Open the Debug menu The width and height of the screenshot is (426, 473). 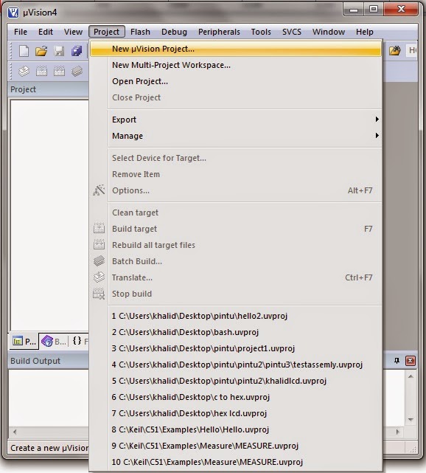(174, 32)
